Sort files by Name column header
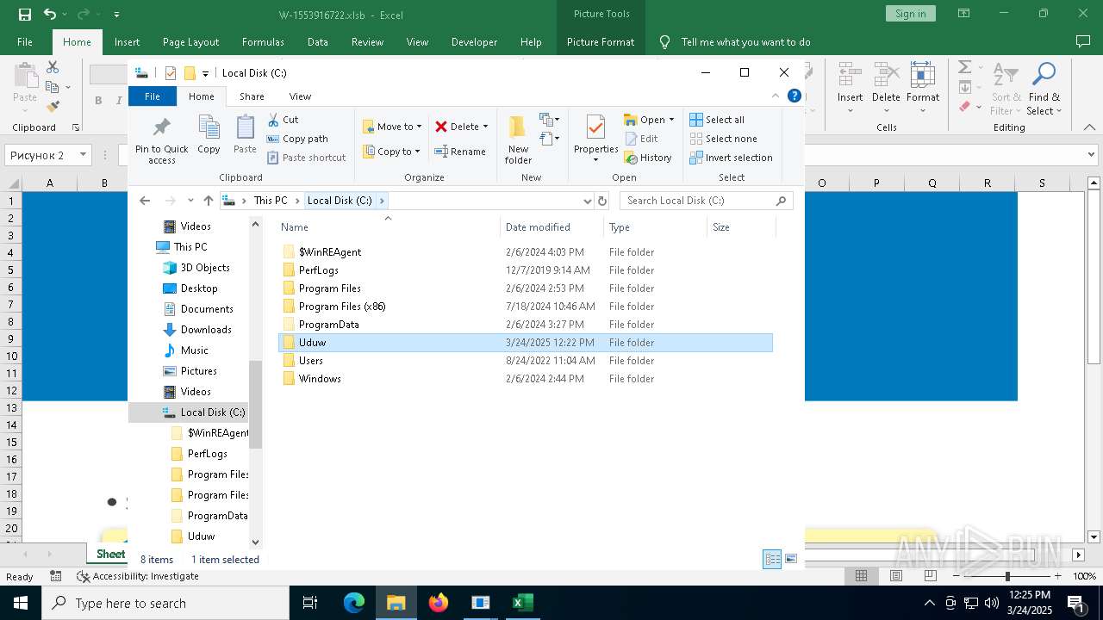 point(388,227)
